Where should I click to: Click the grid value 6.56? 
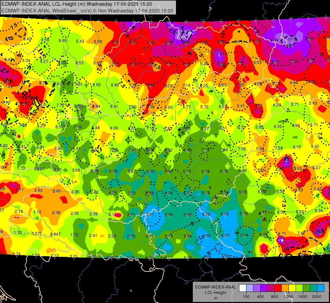tap(45, 40)
